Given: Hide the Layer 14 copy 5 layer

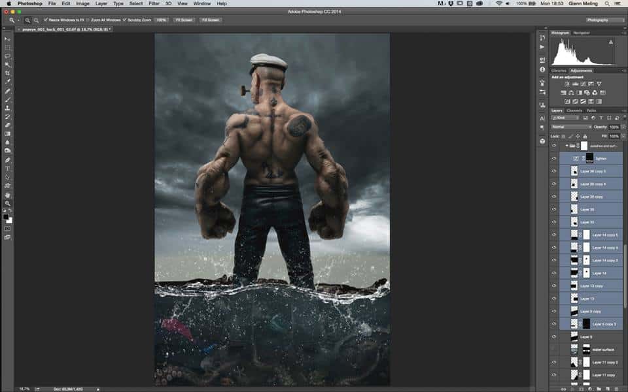Looking at the screenshot, I should pyautogui.click(x=554, y=234).
